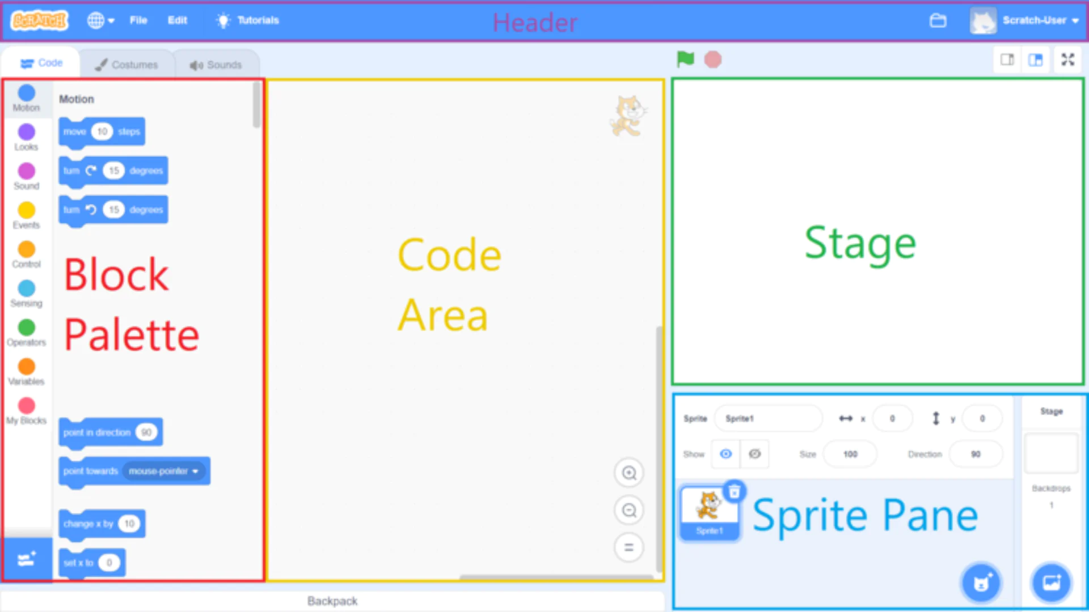Viewport: 1089px width, 612px height.
Task: Open the File menu
Action: coord(138,20)
